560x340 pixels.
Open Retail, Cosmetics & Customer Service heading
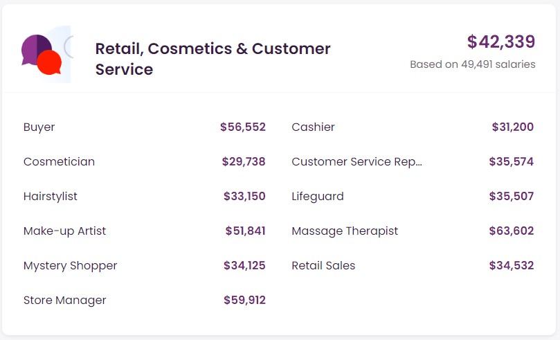point(213,59)
